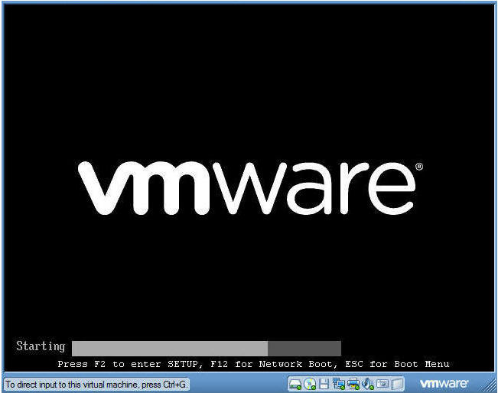The height and width of the screenshot is (393, 498).
Task: Click the printer device icon
Action: coord(353,384)
